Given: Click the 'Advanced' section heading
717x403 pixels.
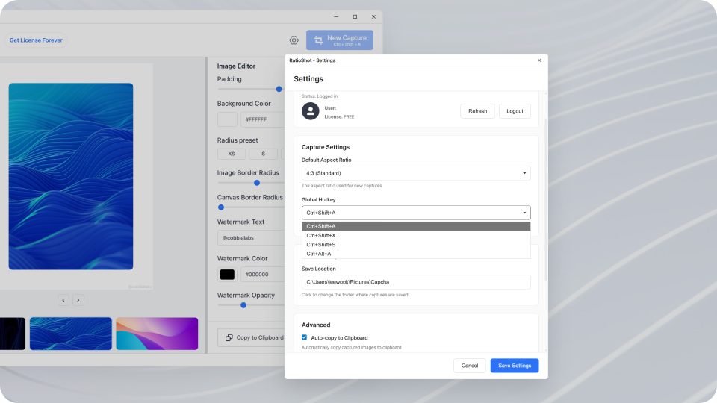Looking at the screenshot, I should tap(316, 325).
